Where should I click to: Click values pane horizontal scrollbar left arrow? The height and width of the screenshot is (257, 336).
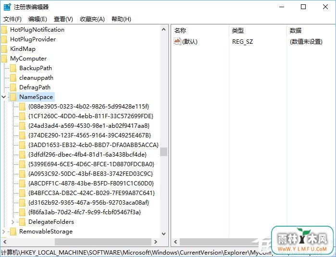175,242
